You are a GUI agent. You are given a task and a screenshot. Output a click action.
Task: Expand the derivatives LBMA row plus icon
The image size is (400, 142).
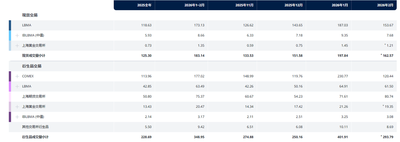pyautogui.click(x=17, y=86)
